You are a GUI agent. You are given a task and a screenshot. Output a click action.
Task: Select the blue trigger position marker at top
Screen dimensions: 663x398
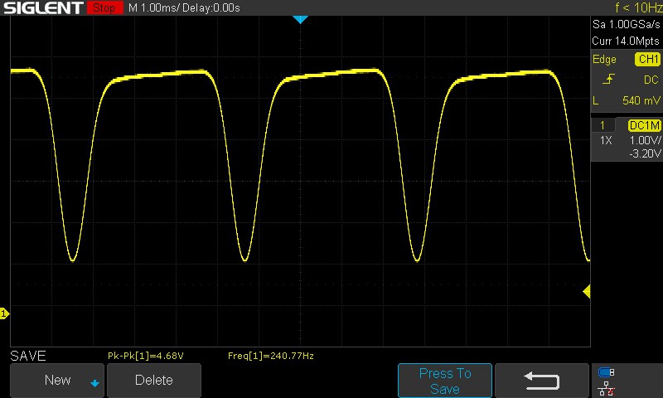[x=300, y=19]
